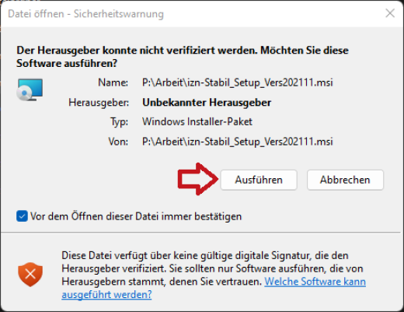Click the 'Typ:' label
This screenshot has width=404, height=312.
tap(119, 122)
